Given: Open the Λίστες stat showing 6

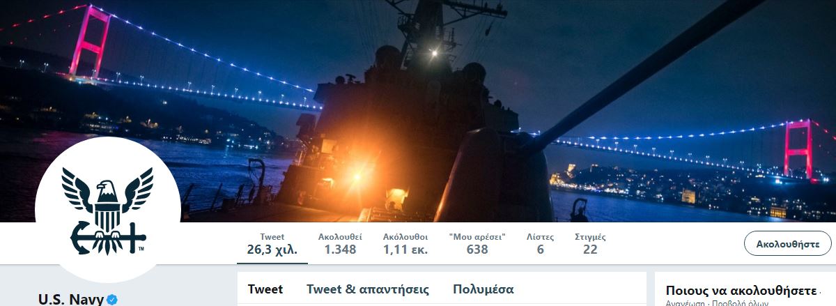Looking at the screenshot, I should point(541,243).
